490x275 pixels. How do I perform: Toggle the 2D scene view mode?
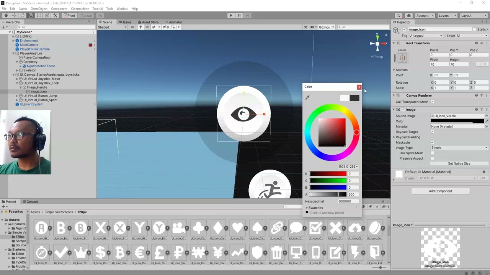coord(132,27)
